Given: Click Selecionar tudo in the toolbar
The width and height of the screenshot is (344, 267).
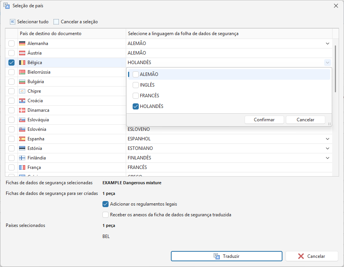Looking at the screenshot, I should pos(29,22).
